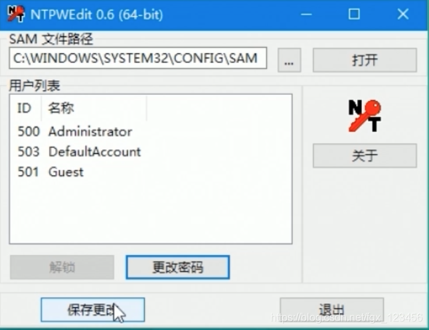This screenshot has height=330, width=429.
Task: Select user ID 500 in list
Action: [x=29, y=131]
